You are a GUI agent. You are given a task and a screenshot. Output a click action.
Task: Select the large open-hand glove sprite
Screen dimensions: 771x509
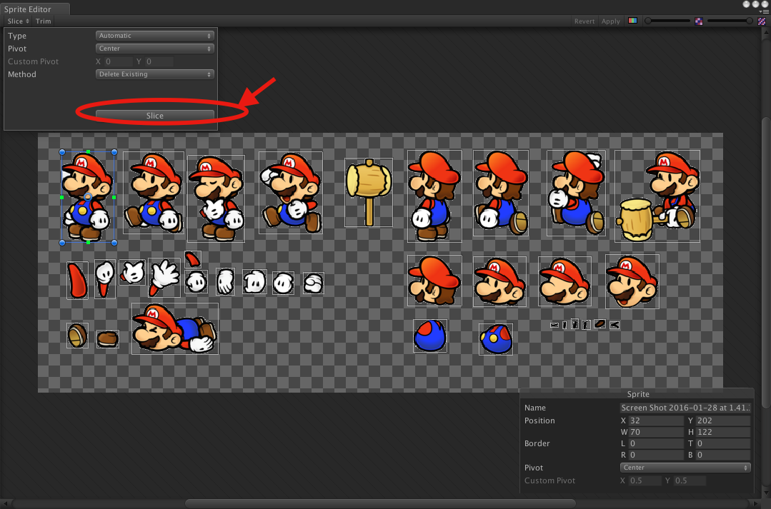(164, 278)
